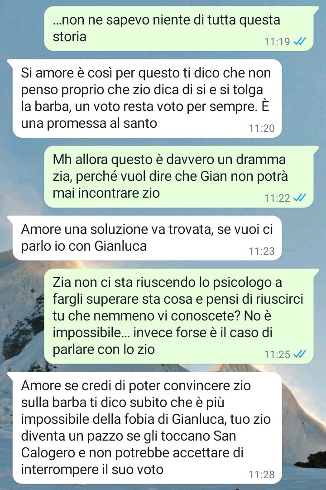Select the message starting 'Zia non ci sta riuscendo'
This screenshot has width=326, height=490.
178,316
